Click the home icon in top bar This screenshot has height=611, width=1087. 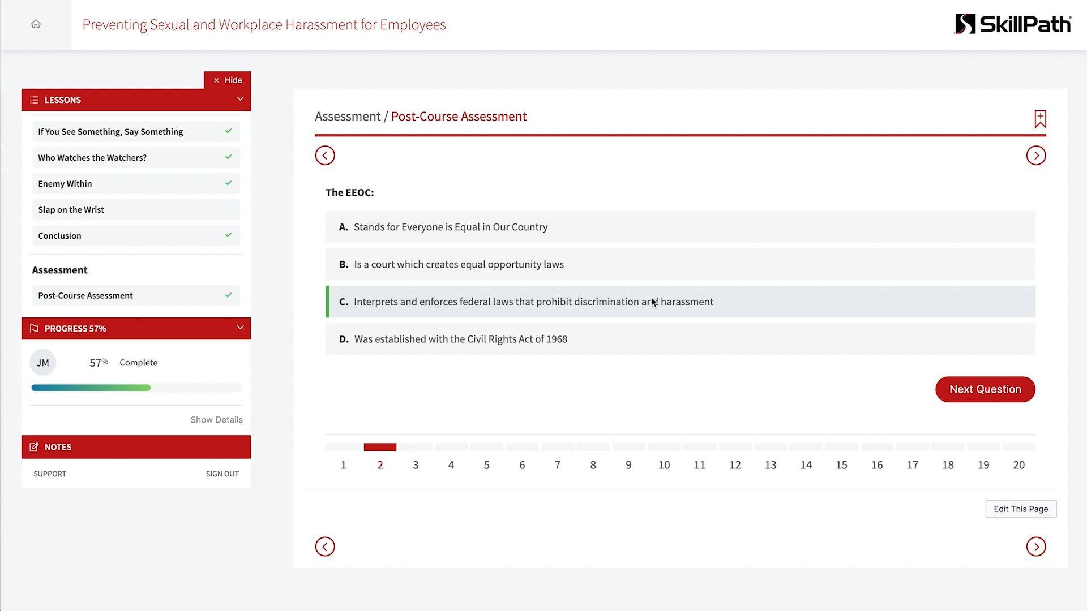point(36,24)
